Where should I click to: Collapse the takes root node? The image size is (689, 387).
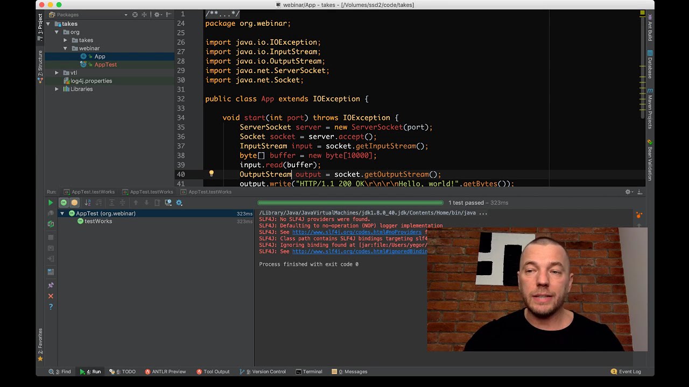pos(48,24)
